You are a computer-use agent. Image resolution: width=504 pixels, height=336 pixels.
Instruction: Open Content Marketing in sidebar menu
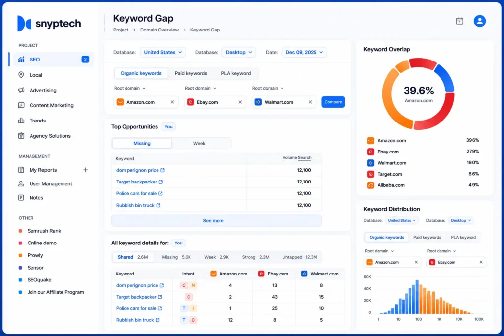click(51, 105)
